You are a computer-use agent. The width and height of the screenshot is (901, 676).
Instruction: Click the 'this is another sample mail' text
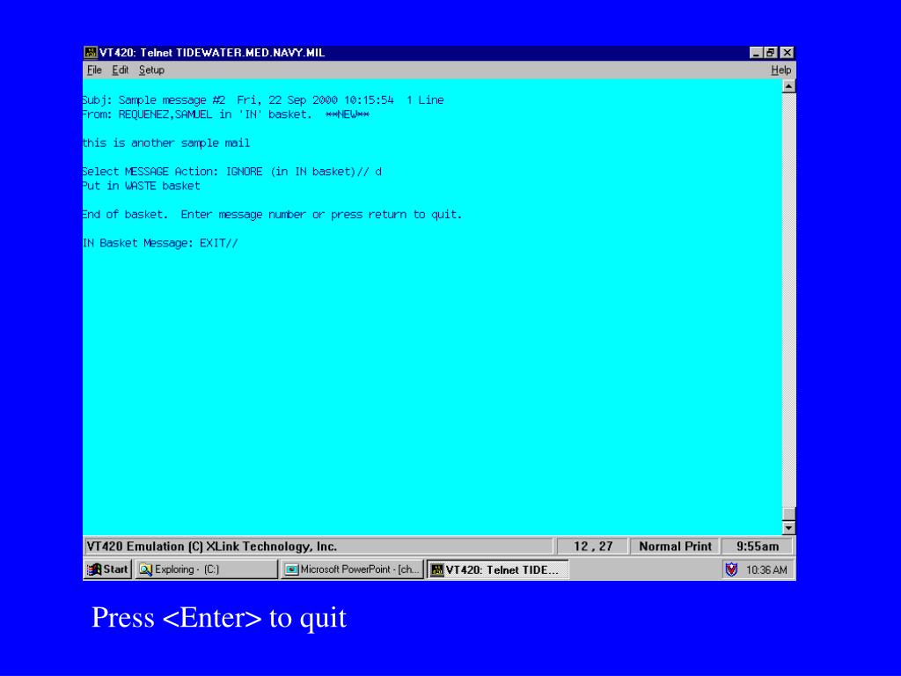point(166,143)
